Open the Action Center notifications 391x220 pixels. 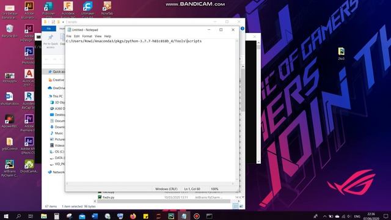tap(386, 216)
